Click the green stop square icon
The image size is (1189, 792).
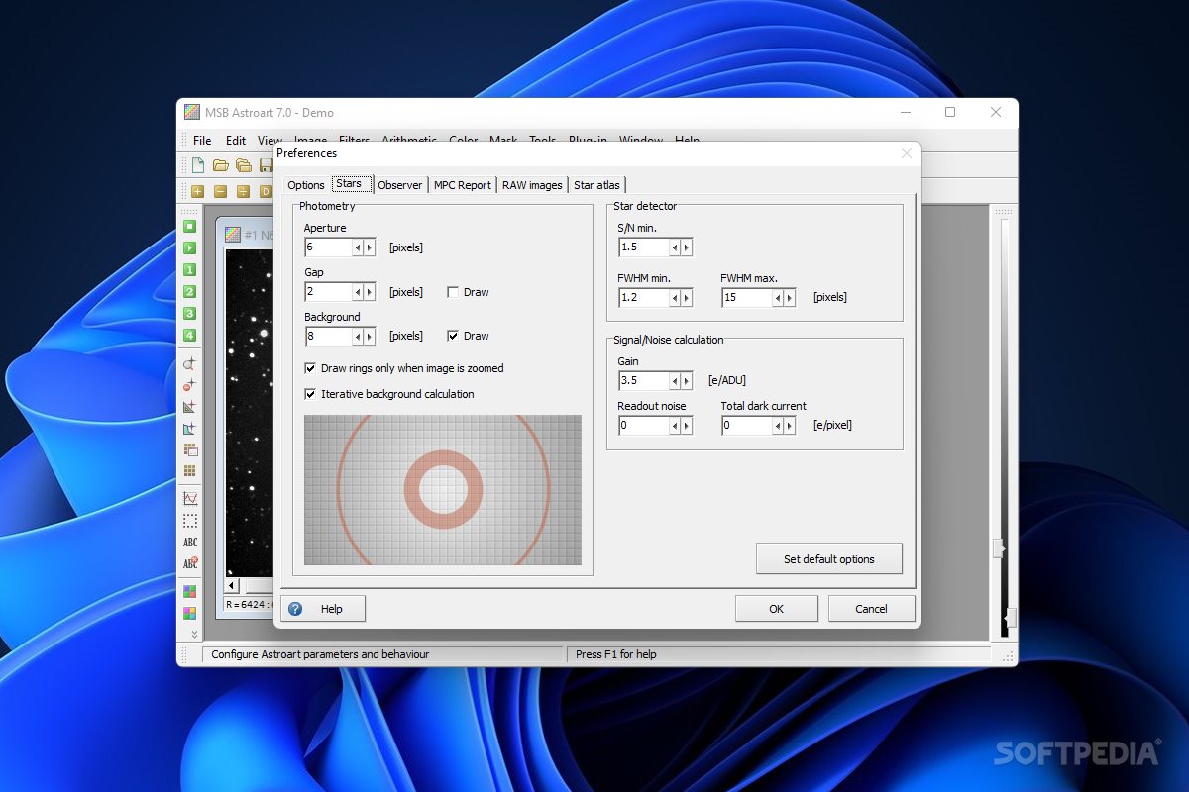tap(189, 227)
